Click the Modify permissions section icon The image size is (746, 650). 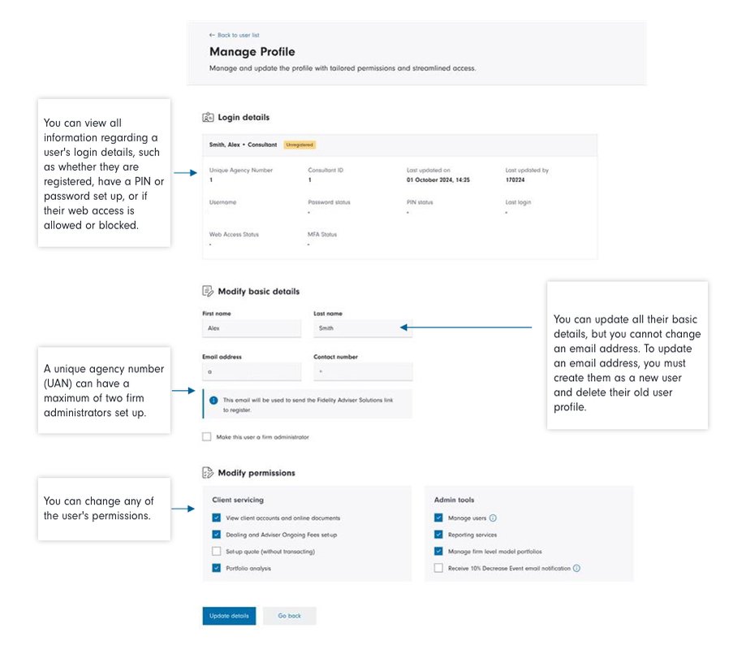point(208,472)
